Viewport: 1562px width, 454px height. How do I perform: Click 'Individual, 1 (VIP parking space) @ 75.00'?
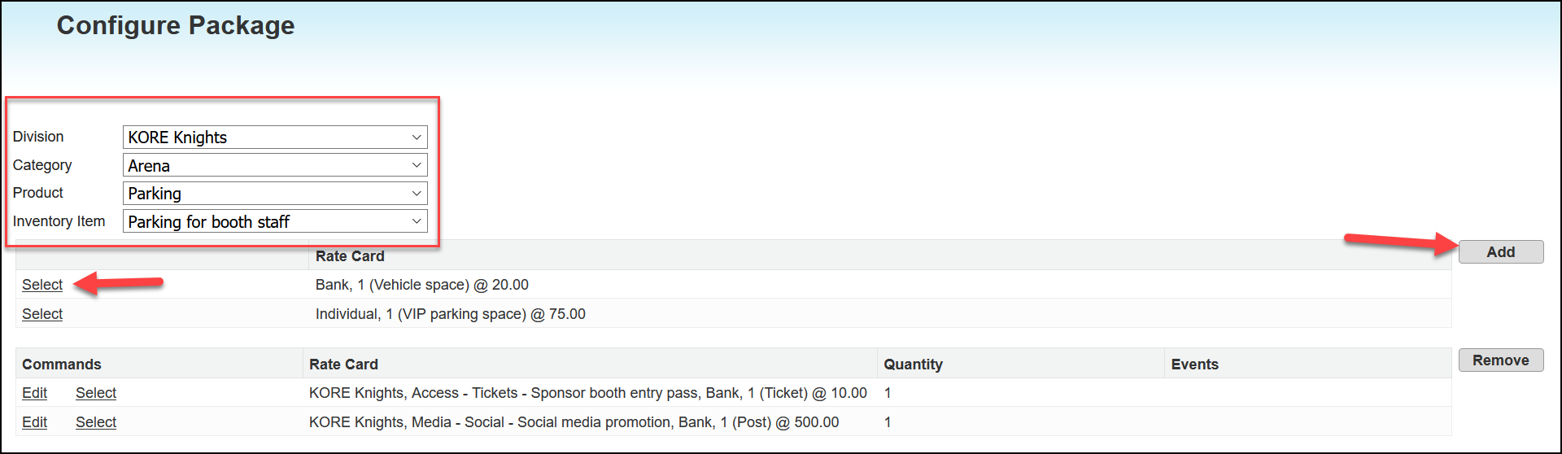(x=450, y=314)
